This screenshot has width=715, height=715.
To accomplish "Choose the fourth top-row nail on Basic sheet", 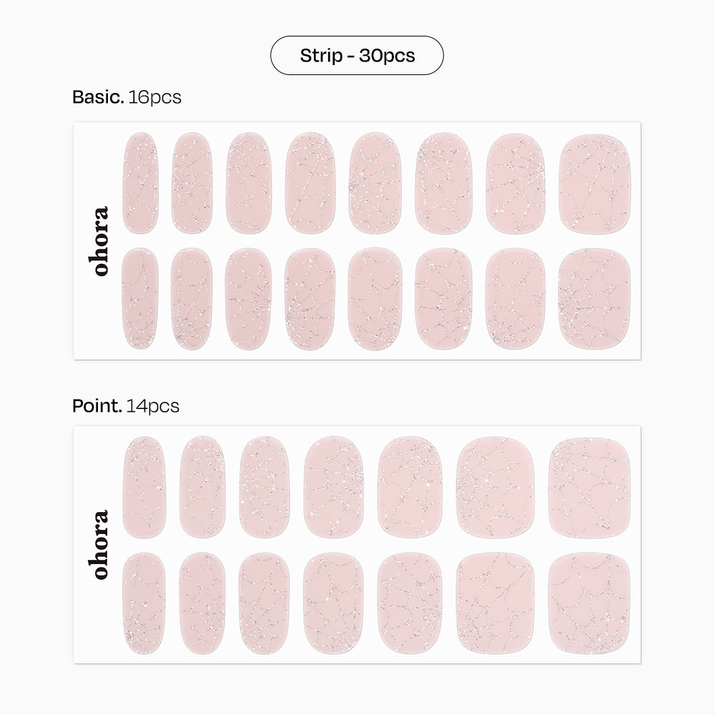I will [310, 183].
